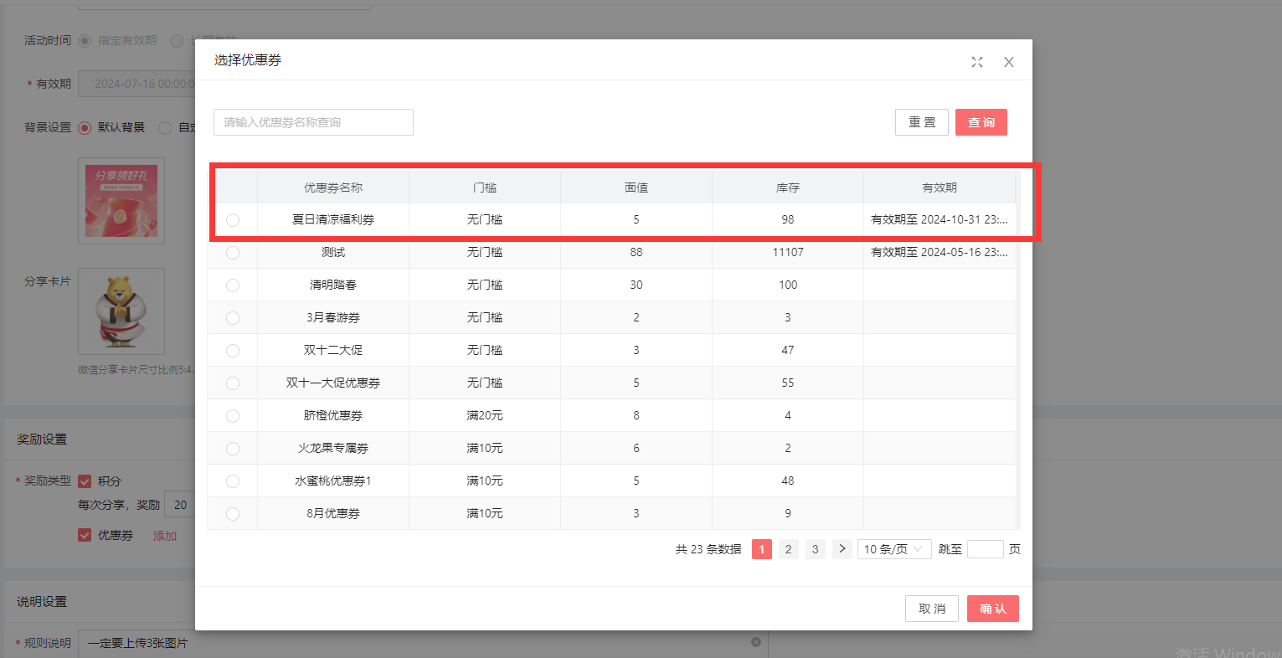Select the 清明踏春 coupon radio button
Viewport: 1282px width, 658px height.
point(233,285)
